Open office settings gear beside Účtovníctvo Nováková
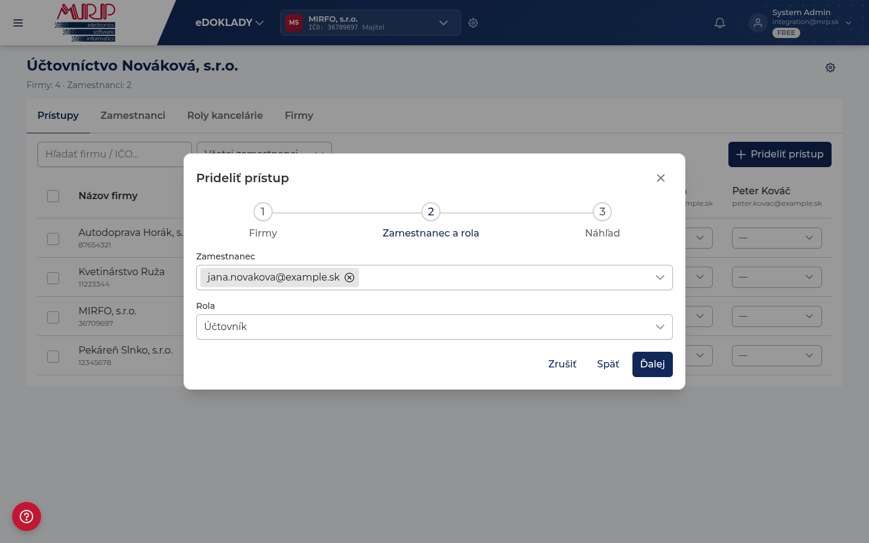This screenshot has height=543, width=869. (830, 68)
